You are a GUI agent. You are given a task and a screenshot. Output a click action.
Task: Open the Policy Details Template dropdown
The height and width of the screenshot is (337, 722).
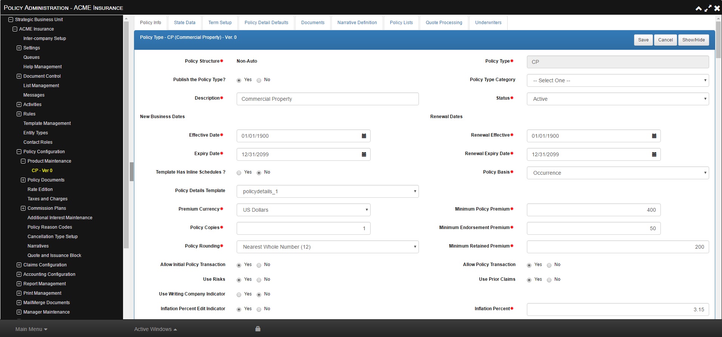pyautogui.click(x=328, y=191)
